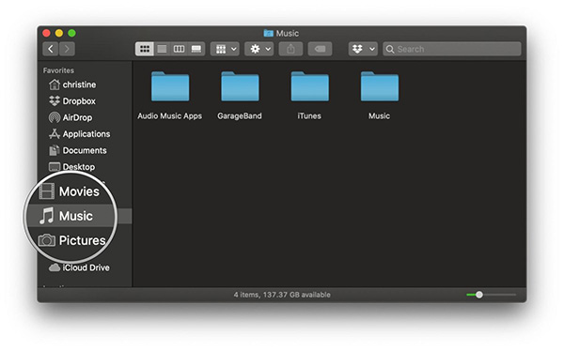Screen dimensions: 564x351
Task: Open the gear action menu
Action: click(x=259, y=49)
